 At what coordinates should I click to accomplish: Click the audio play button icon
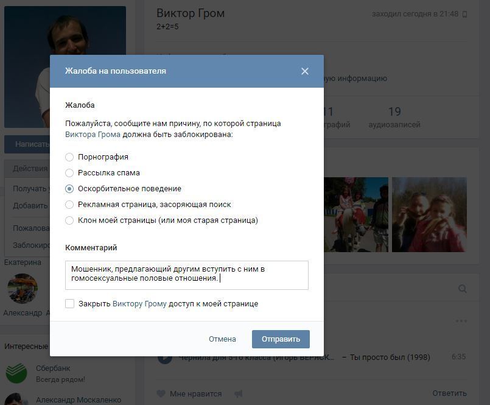164,357
